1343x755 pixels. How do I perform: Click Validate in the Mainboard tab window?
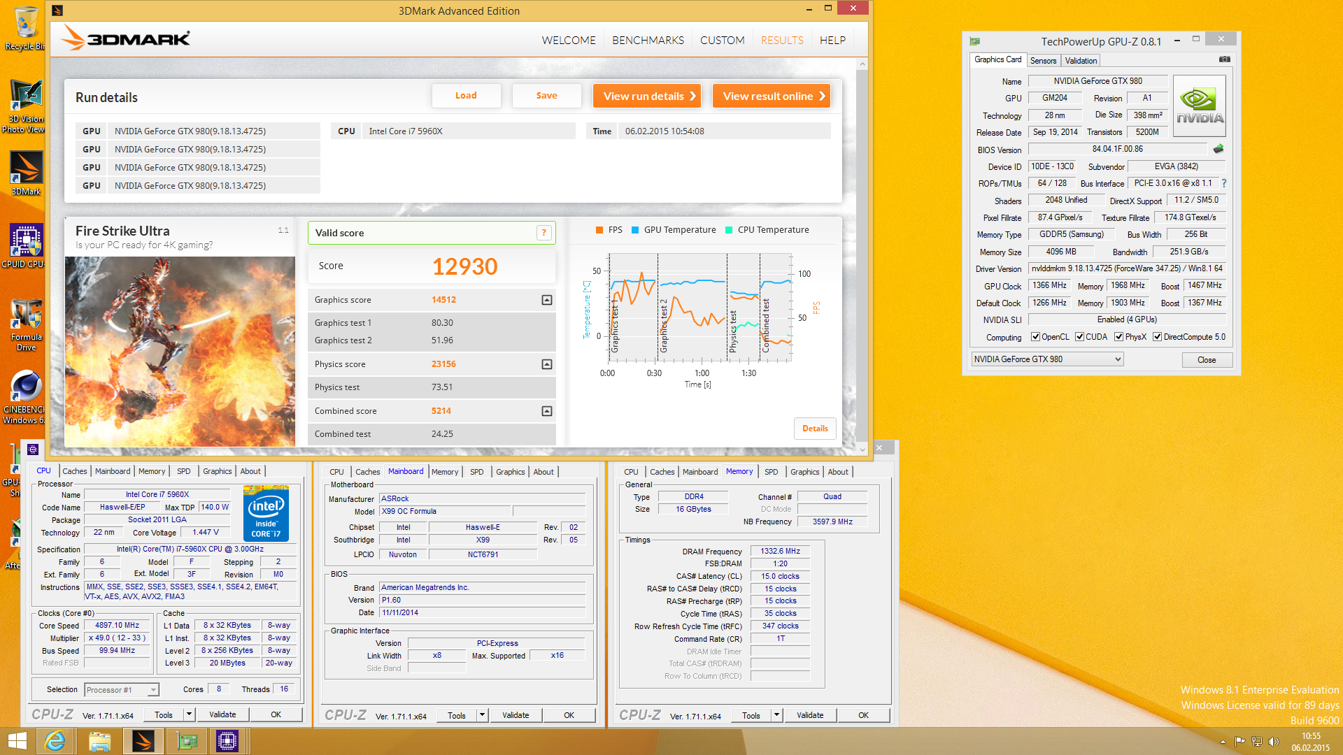point(516,715)
